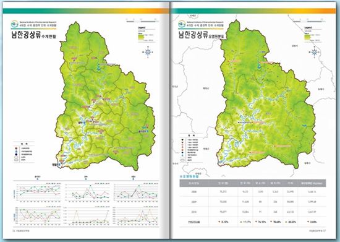Click the symbol legend box left of left map
This screenshot has width=340, height=242.
23,152
